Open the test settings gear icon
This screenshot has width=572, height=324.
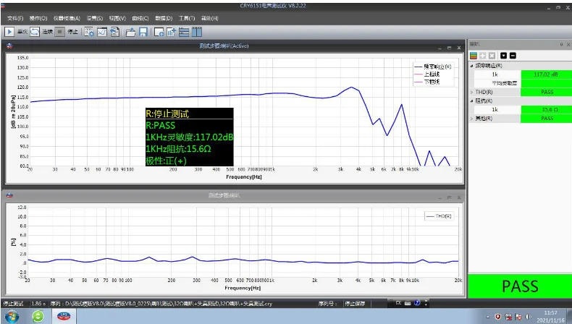88,32
